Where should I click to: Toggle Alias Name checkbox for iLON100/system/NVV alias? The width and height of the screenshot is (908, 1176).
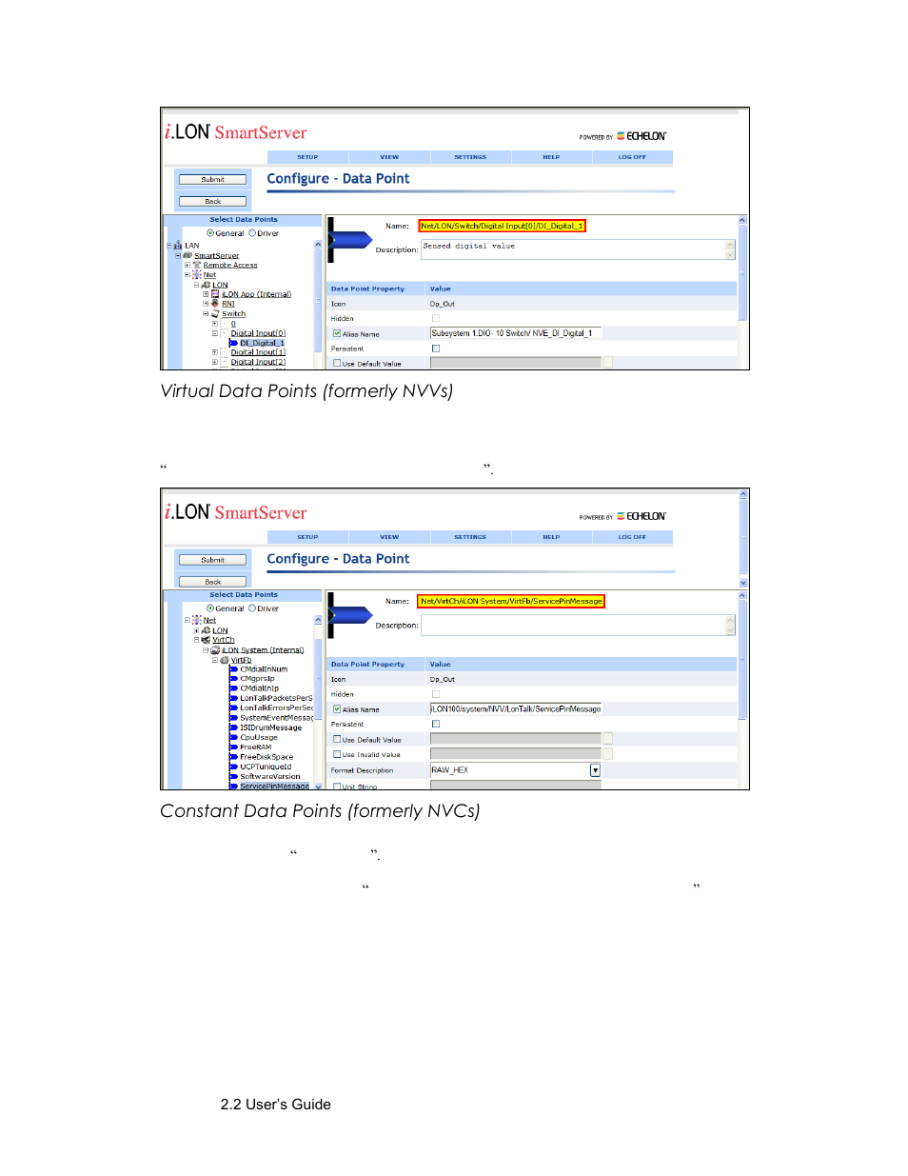coord(337,708)
